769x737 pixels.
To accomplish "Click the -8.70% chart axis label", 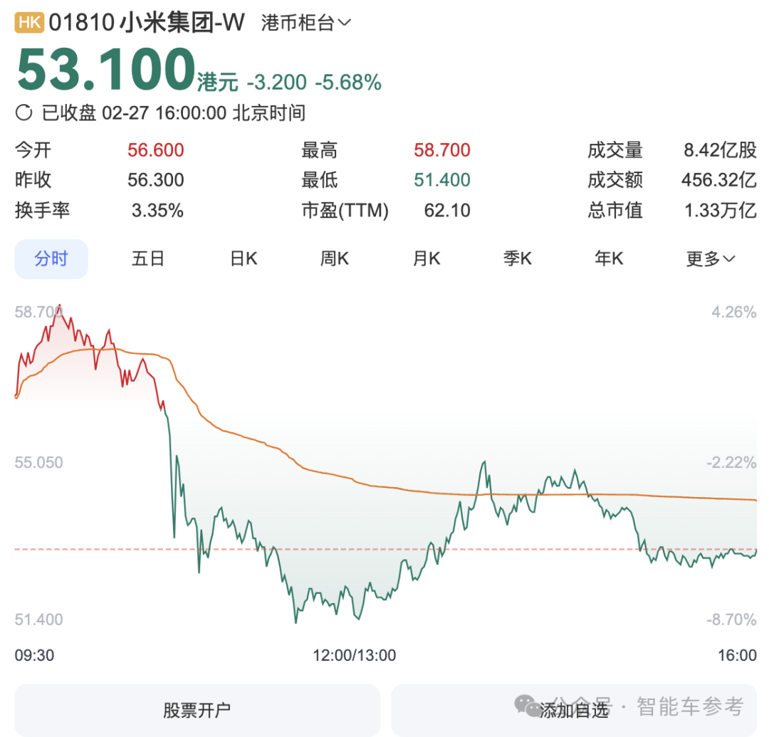I will tap(731, 620).
